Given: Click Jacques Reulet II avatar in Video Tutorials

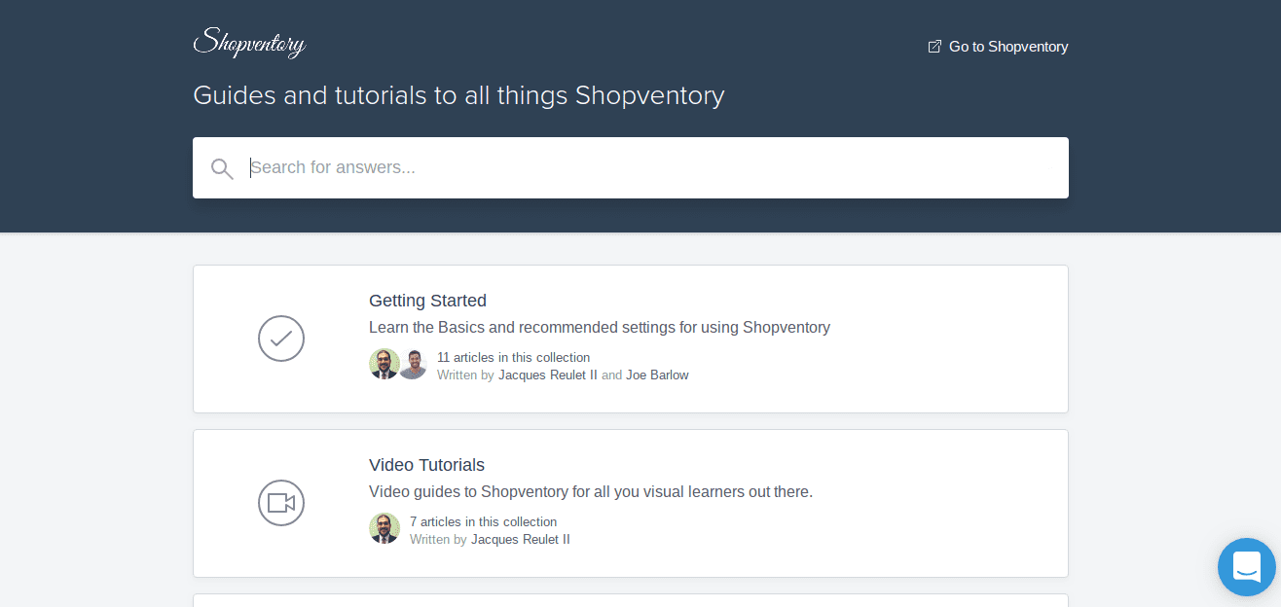Looking at the screenshot, I should 384,528.
